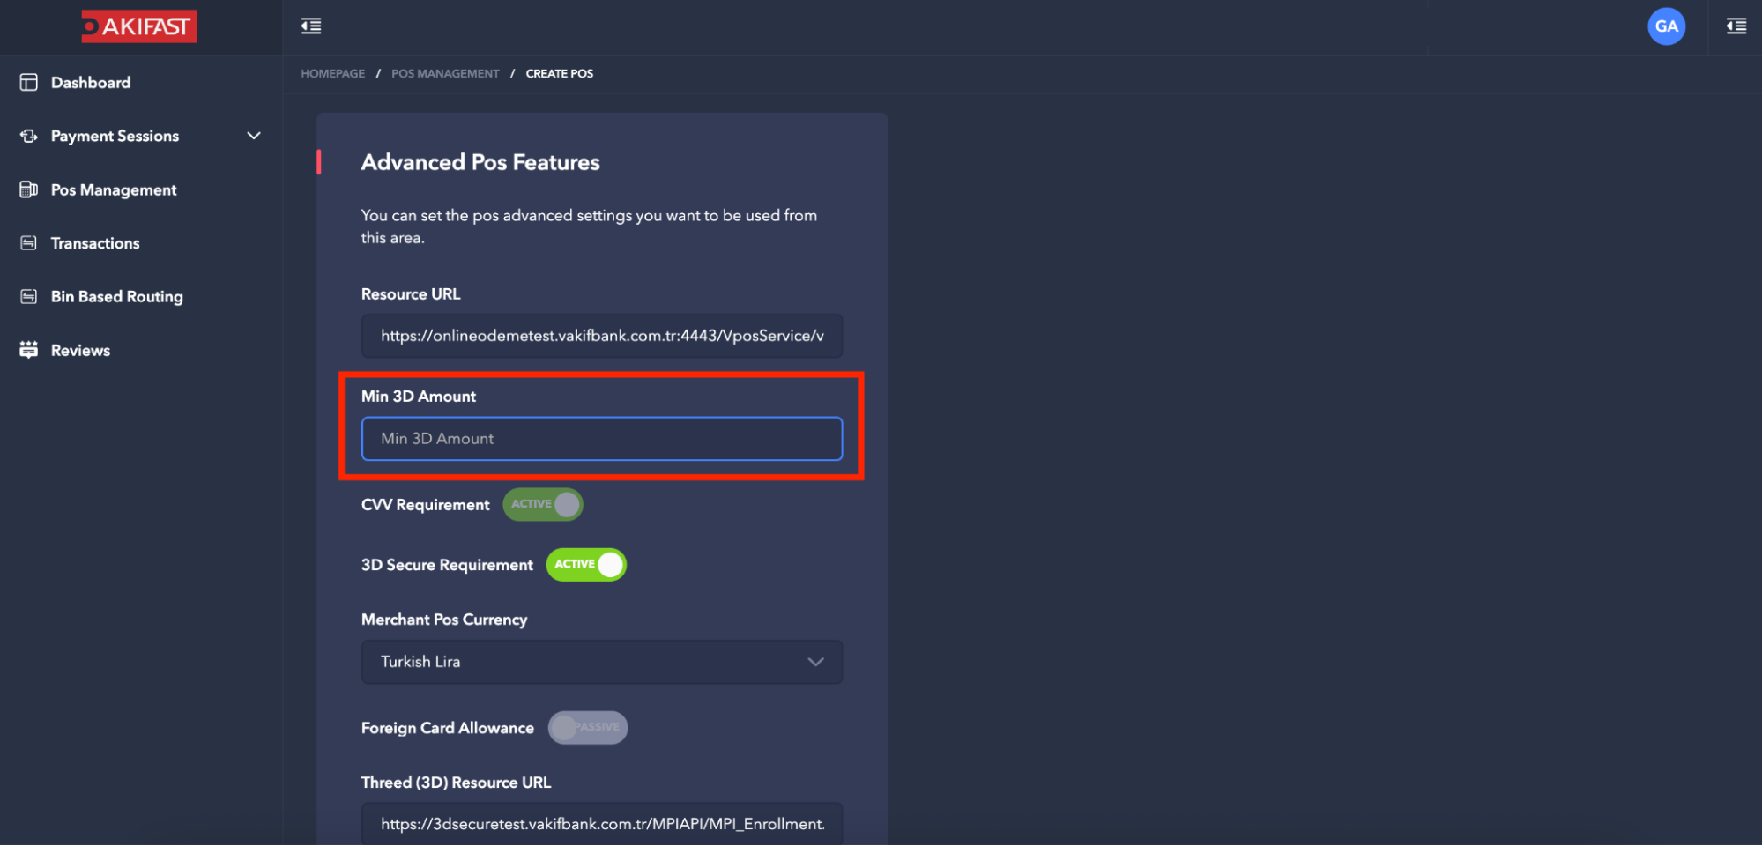Expand the Payment Sessions chevron

point(254,136)
